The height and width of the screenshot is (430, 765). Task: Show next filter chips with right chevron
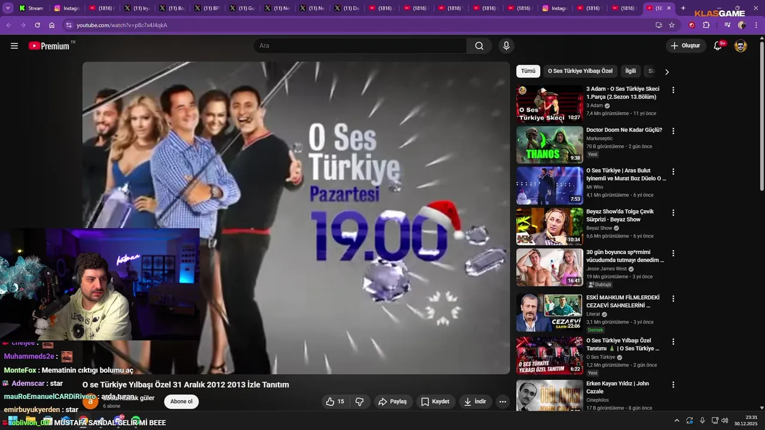coord(667,72)
